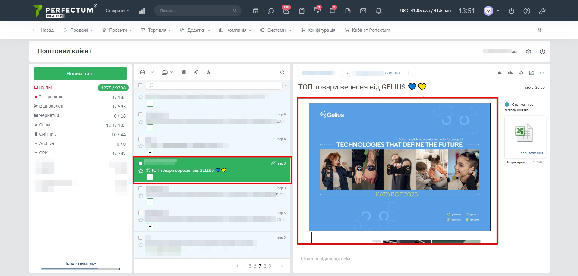Open the Вхідні folder

pyautogui.click(x=45, y=87)
